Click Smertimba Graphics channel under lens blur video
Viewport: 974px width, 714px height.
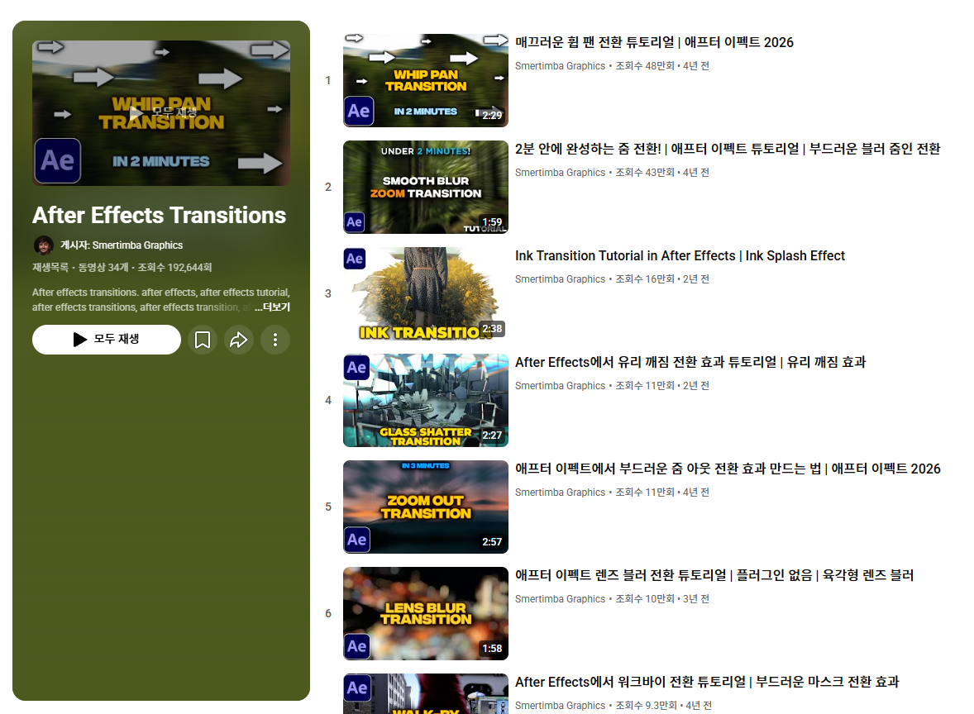560,599
